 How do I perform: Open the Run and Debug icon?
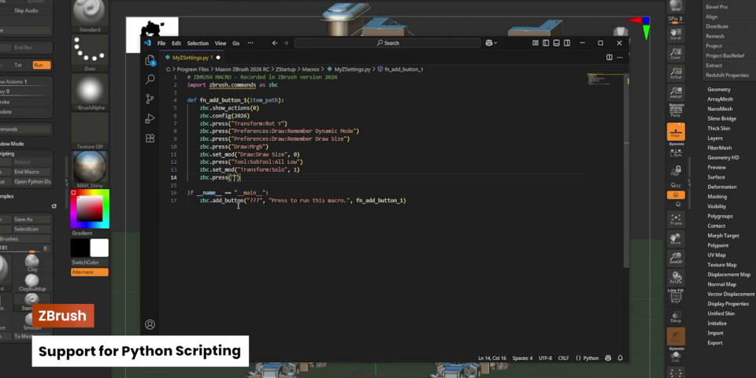pyautogui.click(x=150, y=119)
